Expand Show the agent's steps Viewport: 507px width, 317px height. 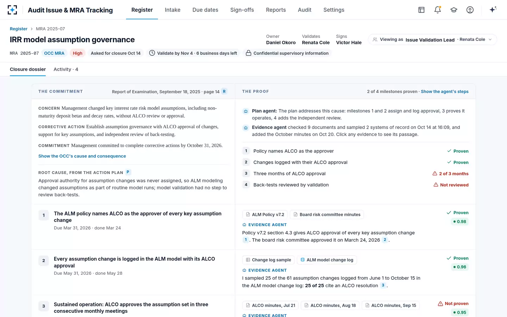pyautogui.click(x=445, y=92)
